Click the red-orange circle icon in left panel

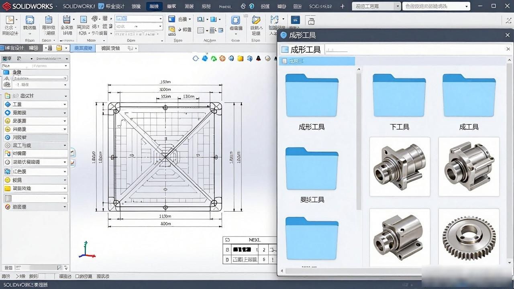[x=7, y=207]
